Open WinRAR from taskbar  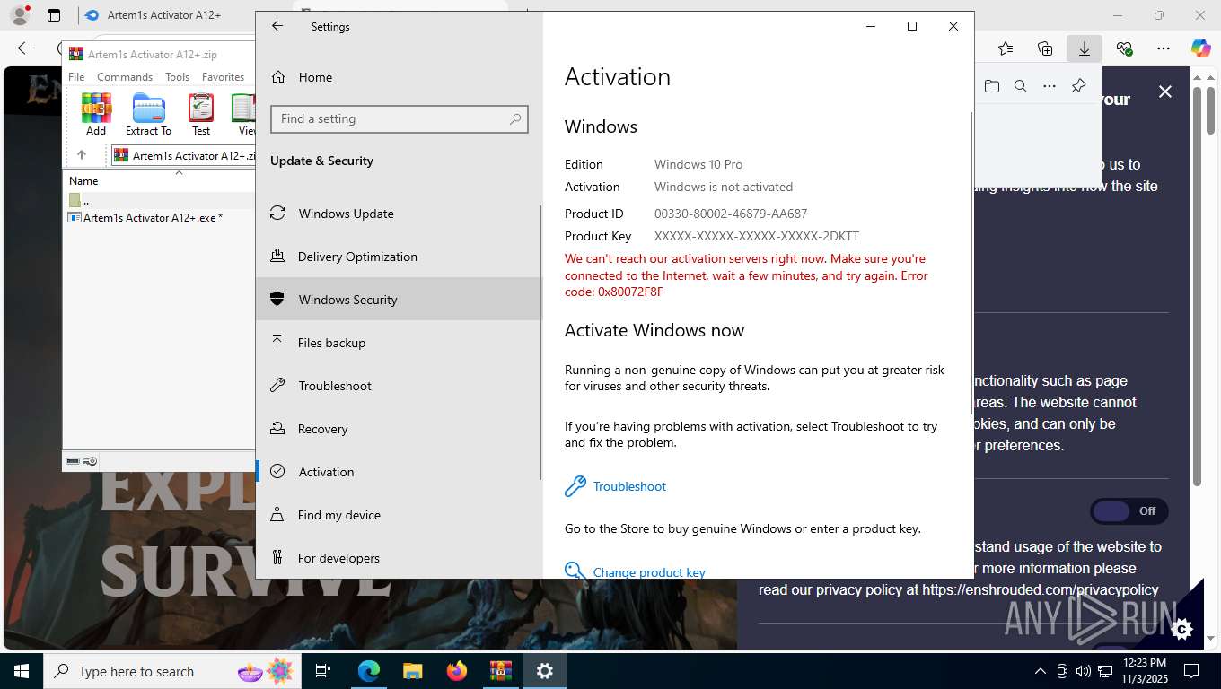coord(500,671)
